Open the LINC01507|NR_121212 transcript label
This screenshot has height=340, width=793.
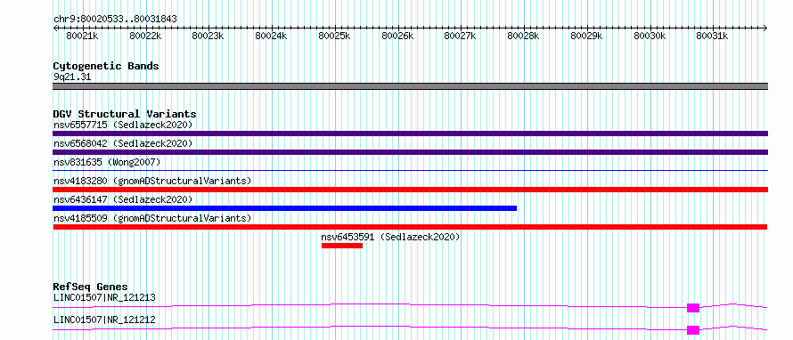pyautogui.click(x=104, y=320)
